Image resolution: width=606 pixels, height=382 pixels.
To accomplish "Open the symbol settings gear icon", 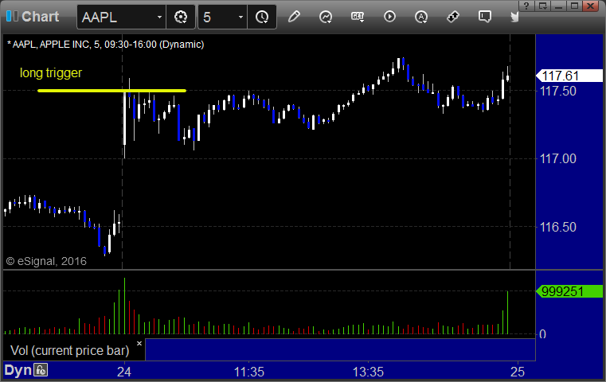I will 181,17.
